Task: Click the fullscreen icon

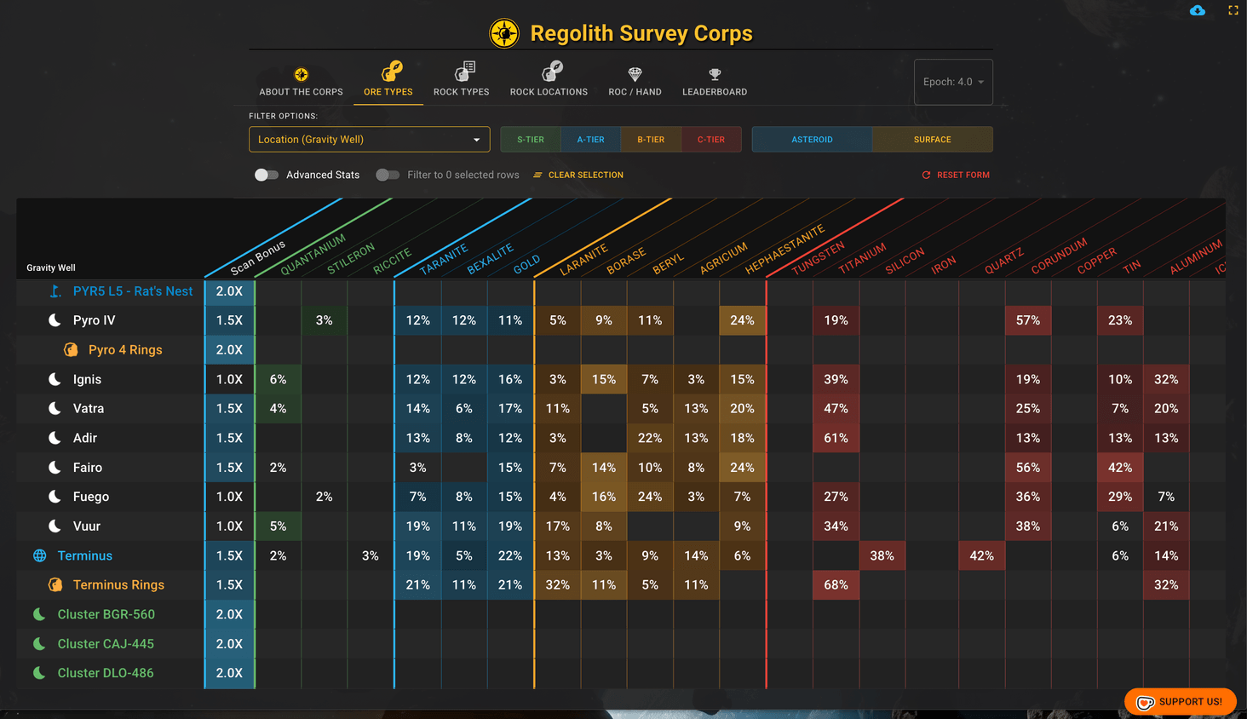Action: point(1233,10)
